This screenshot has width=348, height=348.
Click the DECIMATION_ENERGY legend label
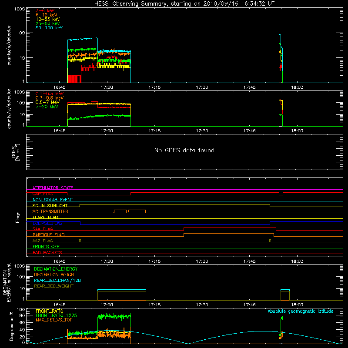(56, 269)
